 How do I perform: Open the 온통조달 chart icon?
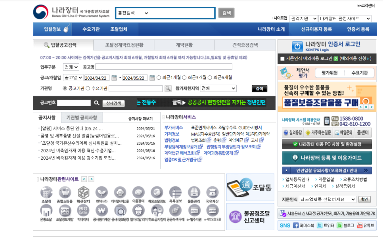pos(46,210)
